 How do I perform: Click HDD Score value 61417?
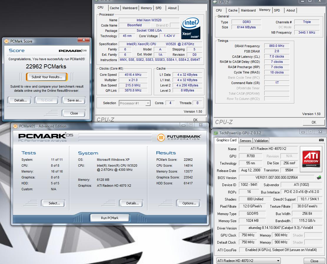coord(188,183)
